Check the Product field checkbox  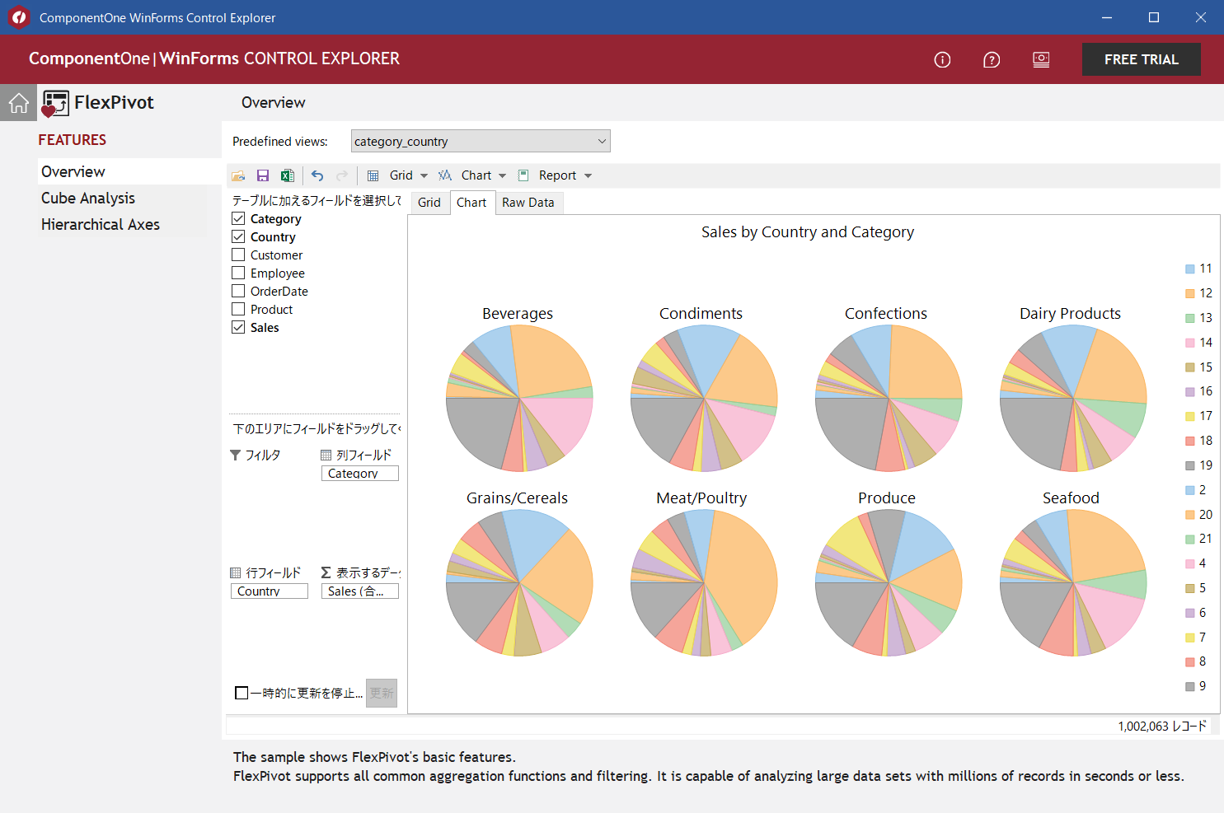(x=238, y=309)
